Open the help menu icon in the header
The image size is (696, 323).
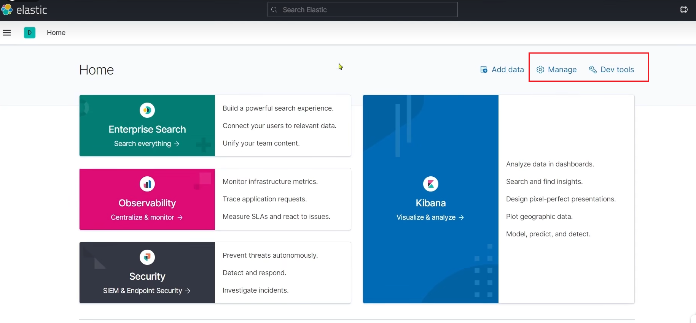684,9
